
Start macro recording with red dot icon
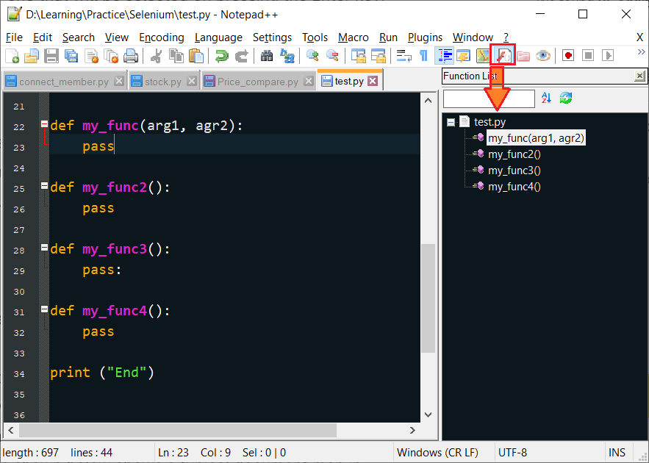[x=568, y=55]
